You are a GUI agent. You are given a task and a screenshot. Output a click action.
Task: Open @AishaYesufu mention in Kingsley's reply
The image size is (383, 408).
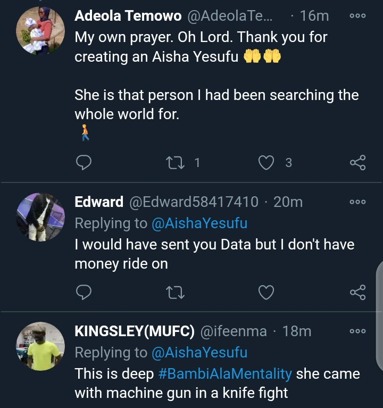coord(199,352)
